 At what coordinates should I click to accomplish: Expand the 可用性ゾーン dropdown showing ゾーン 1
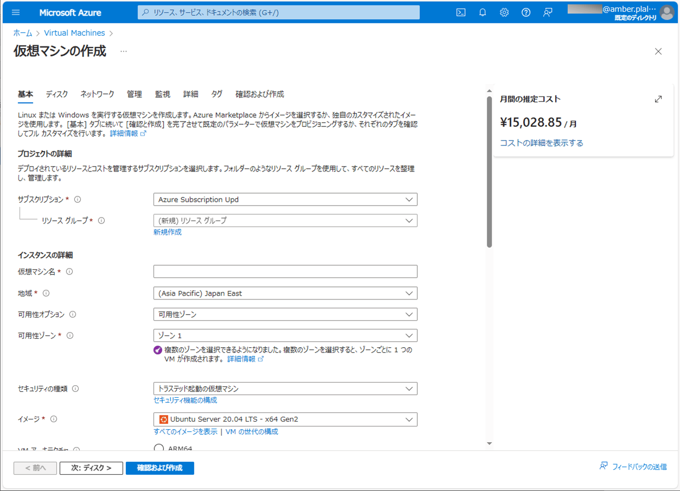285,336
